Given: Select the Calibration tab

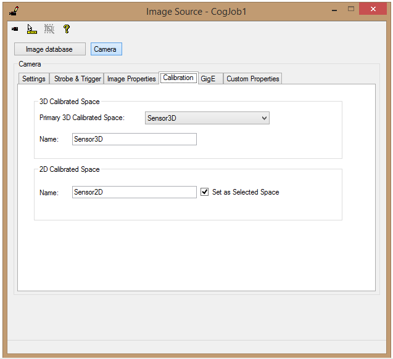Looking at the screenshot, I should pos(178,78).
